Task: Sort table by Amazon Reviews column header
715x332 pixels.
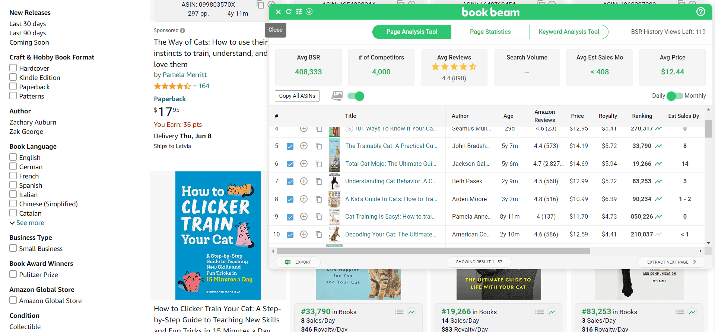Action: coord(544,116)
